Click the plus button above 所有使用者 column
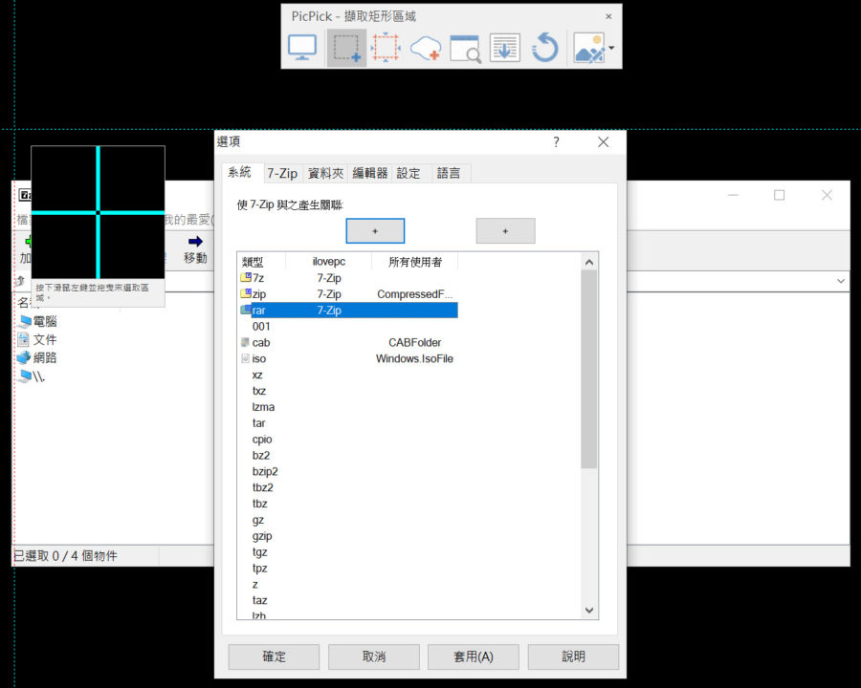 pos(505,231)
